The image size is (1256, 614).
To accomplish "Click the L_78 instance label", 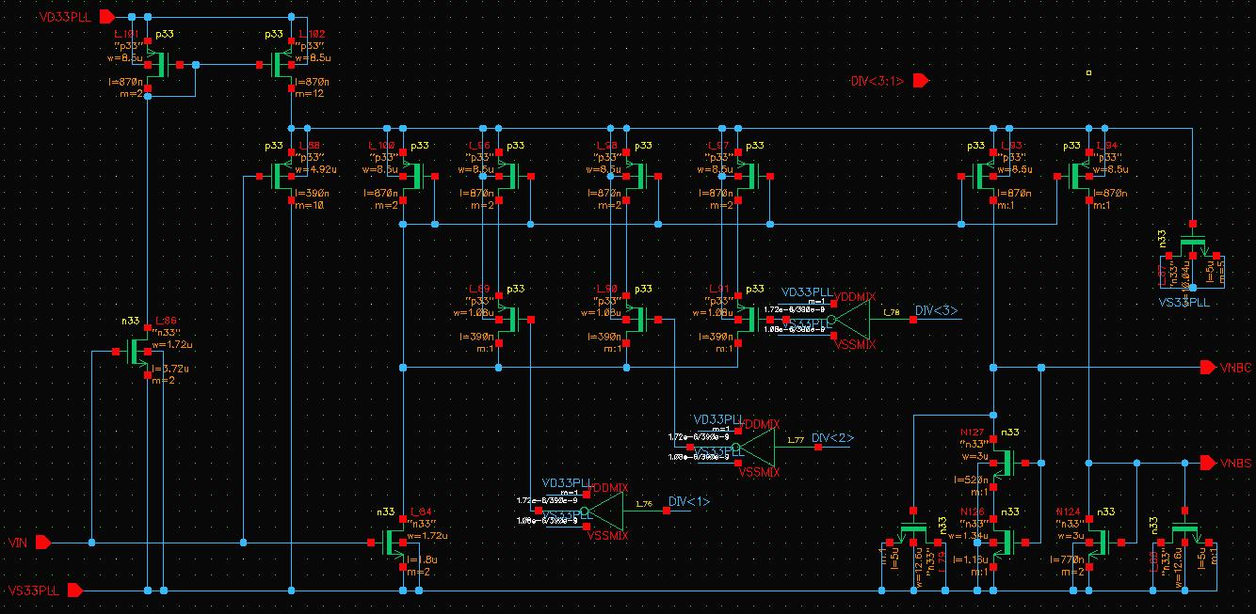I will click(x=891, y=310).
